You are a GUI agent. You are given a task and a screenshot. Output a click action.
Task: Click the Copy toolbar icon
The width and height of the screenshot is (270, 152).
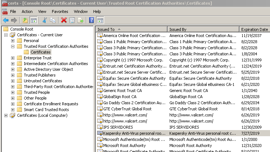53,20
